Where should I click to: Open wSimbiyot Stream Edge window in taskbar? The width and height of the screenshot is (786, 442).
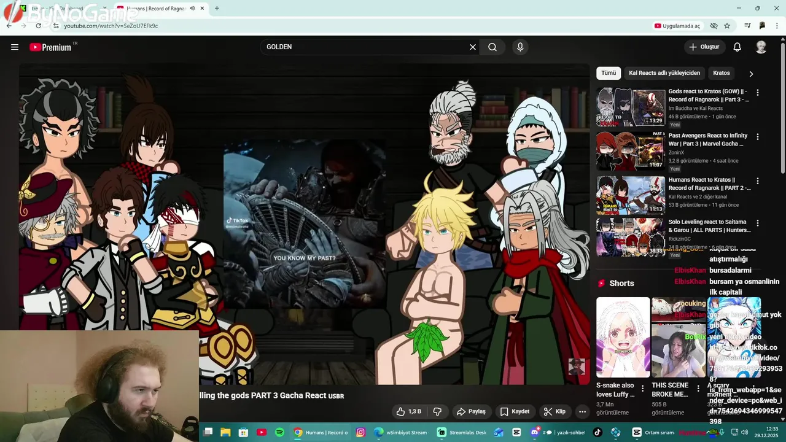(400, 432)
